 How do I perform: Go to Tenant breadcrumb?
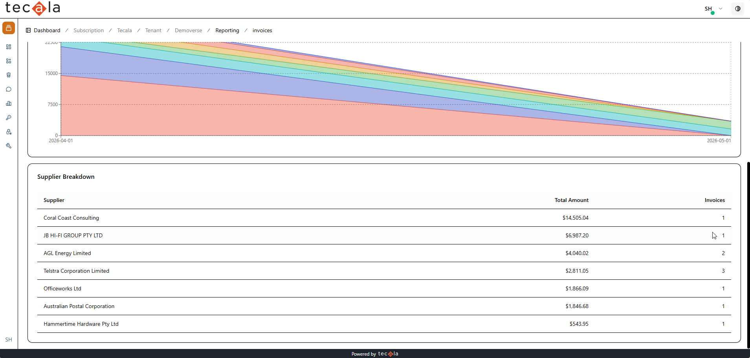pyautogui.click(x=153, y=30)
